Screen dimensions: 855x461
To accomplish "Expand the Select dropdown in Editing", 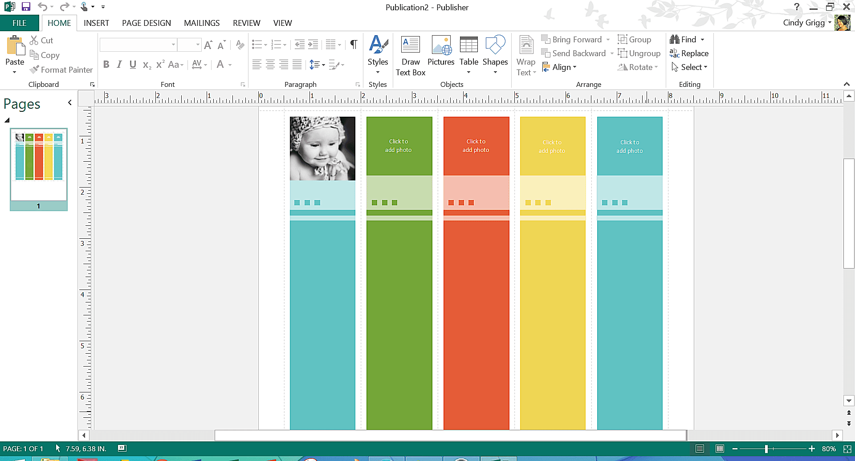I will pyautogui.click(x=689, y=67).
